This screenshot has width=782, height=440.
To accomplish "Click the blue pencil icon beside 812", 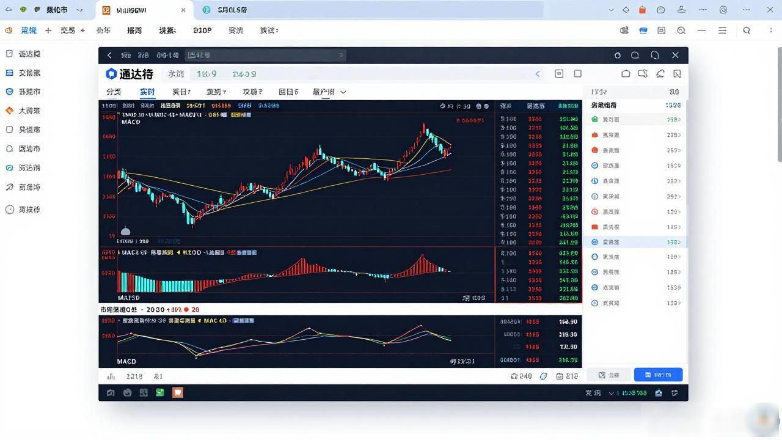I will click(544, 376).
